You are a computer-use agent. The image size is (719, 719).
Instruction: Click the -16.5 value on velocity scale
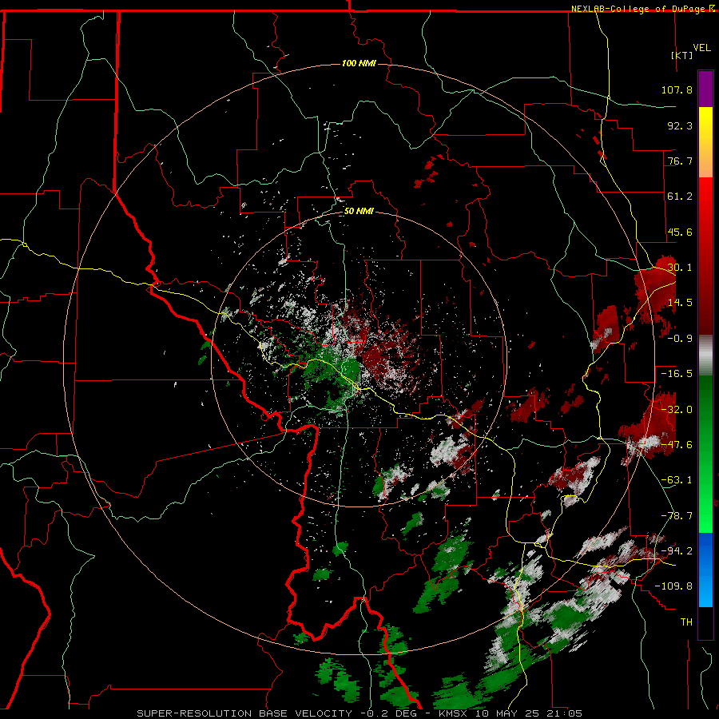pos(677,374)
